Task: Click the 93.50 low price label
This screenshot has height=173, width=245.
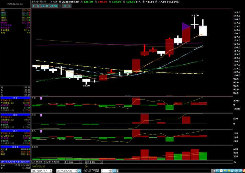Action: pyautogui.click(x=86, y=86)
